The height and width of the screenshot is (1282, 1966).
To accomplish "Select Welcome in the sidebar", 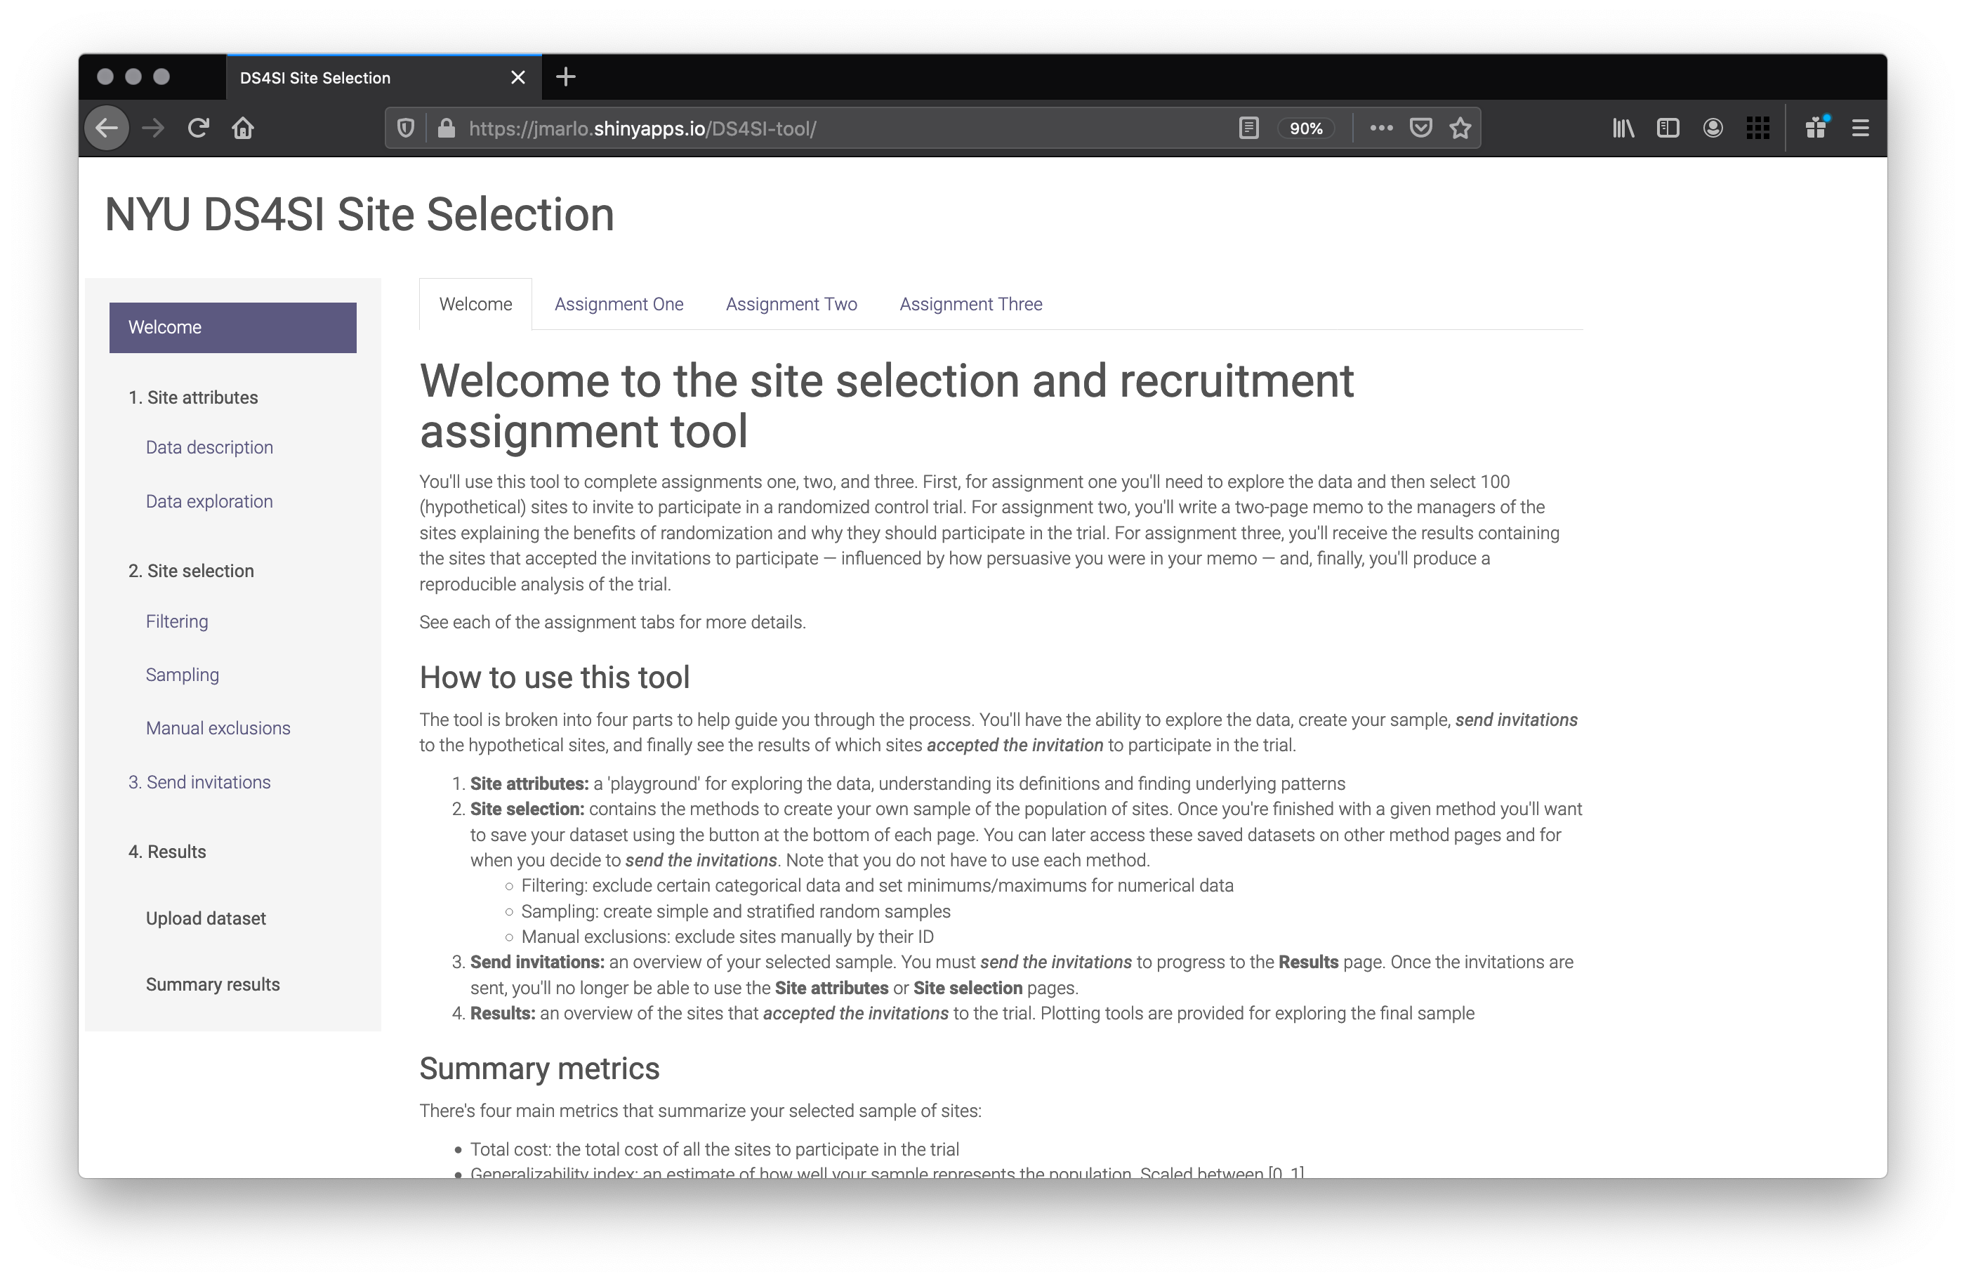I will 233,327.
